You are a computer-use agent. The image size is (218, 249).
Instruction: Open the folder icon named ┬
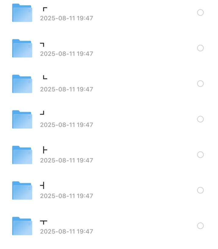pos(22,226)
